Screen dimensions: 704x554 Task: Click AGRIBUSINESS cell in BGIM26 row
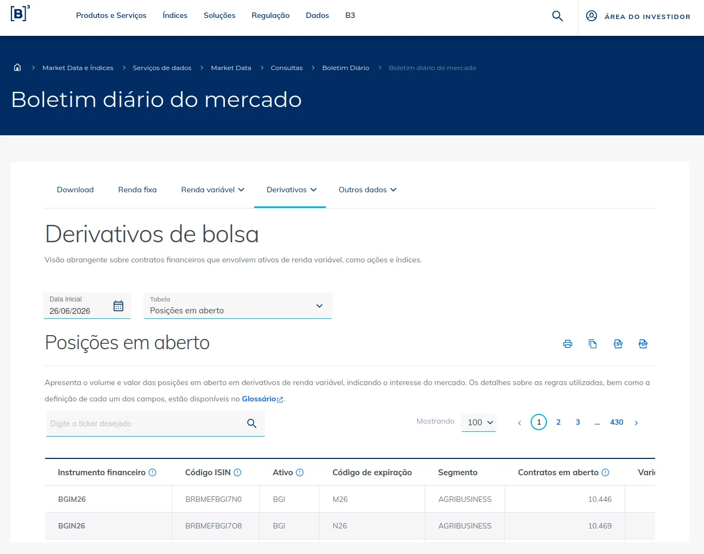coord(465,499)
